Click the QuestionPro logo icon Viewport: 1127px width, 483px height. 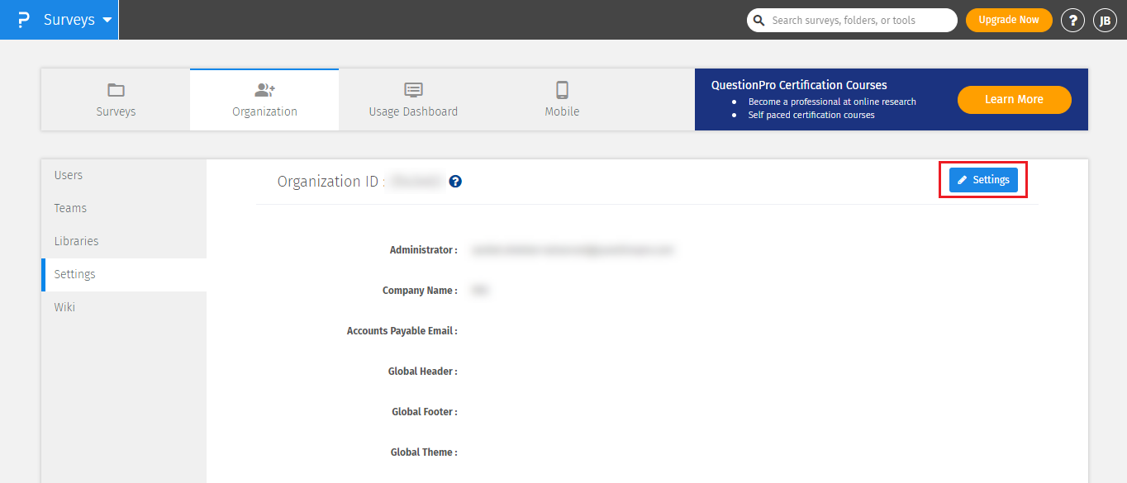pos(23,20)
